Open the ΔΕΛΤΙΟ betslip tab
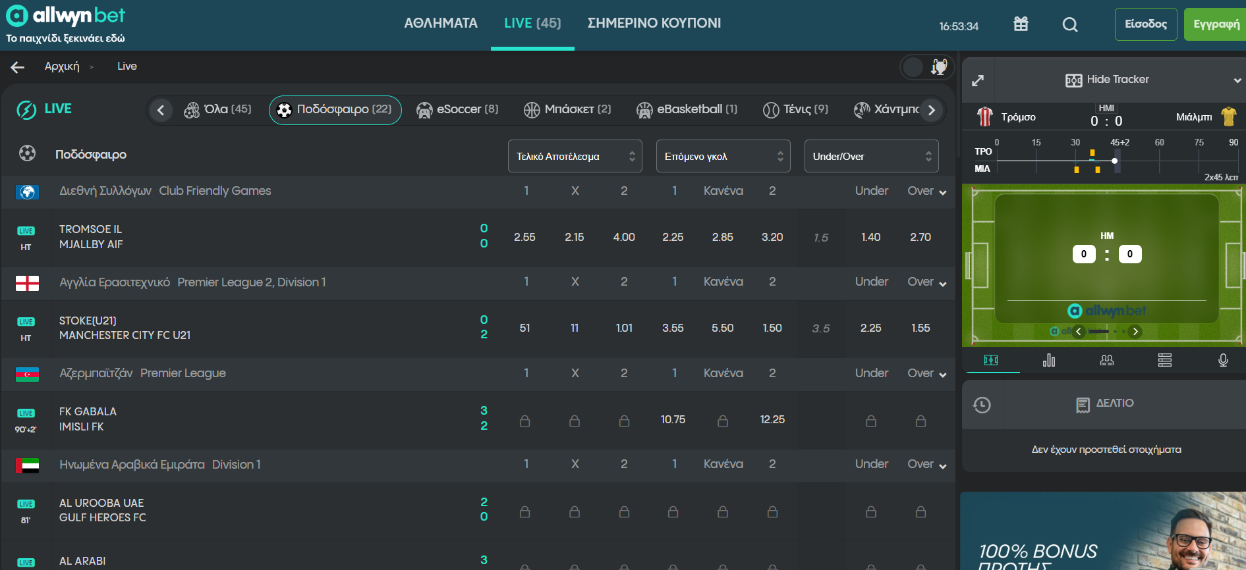Viewport: 1246px width, 570px height. click(x=1105, y=403)
